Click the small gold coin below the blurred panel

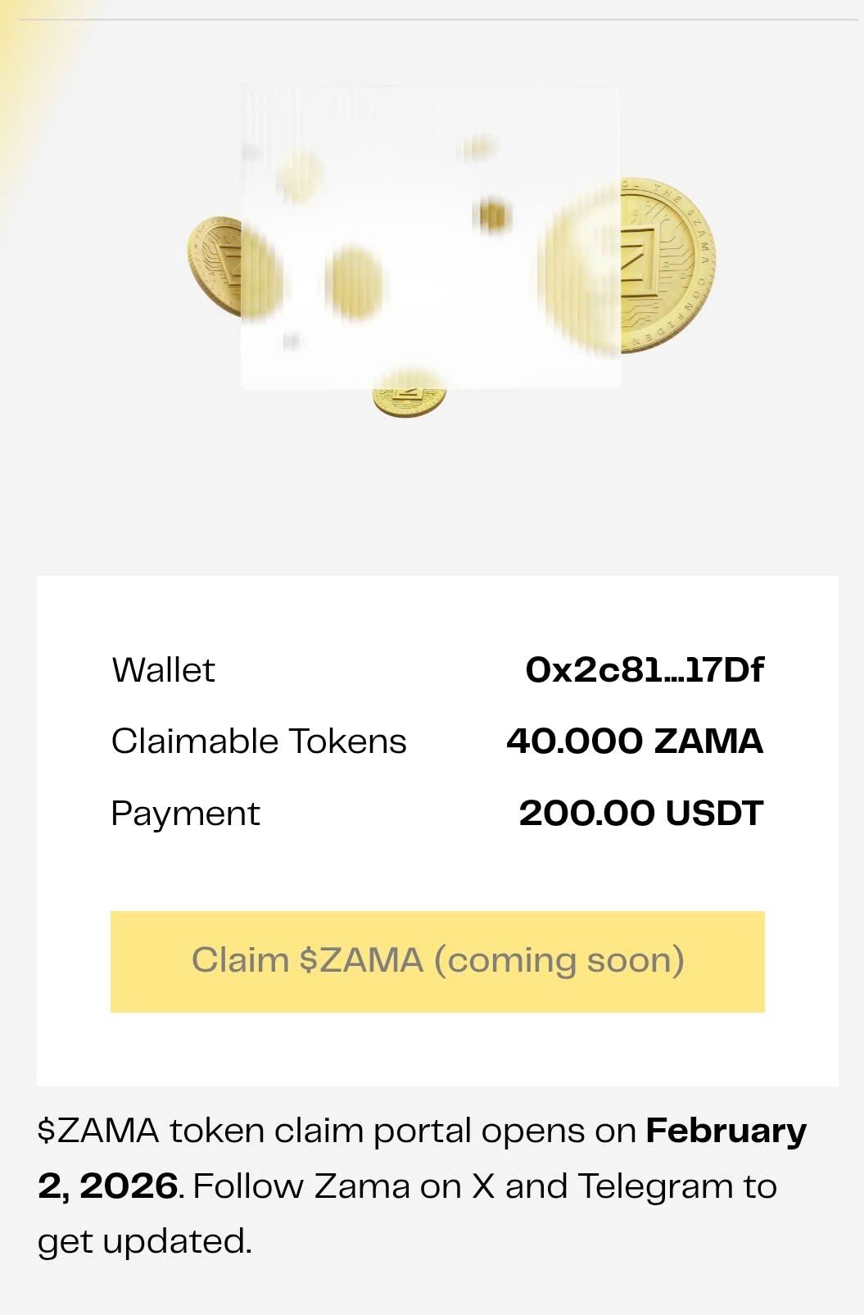409,399
